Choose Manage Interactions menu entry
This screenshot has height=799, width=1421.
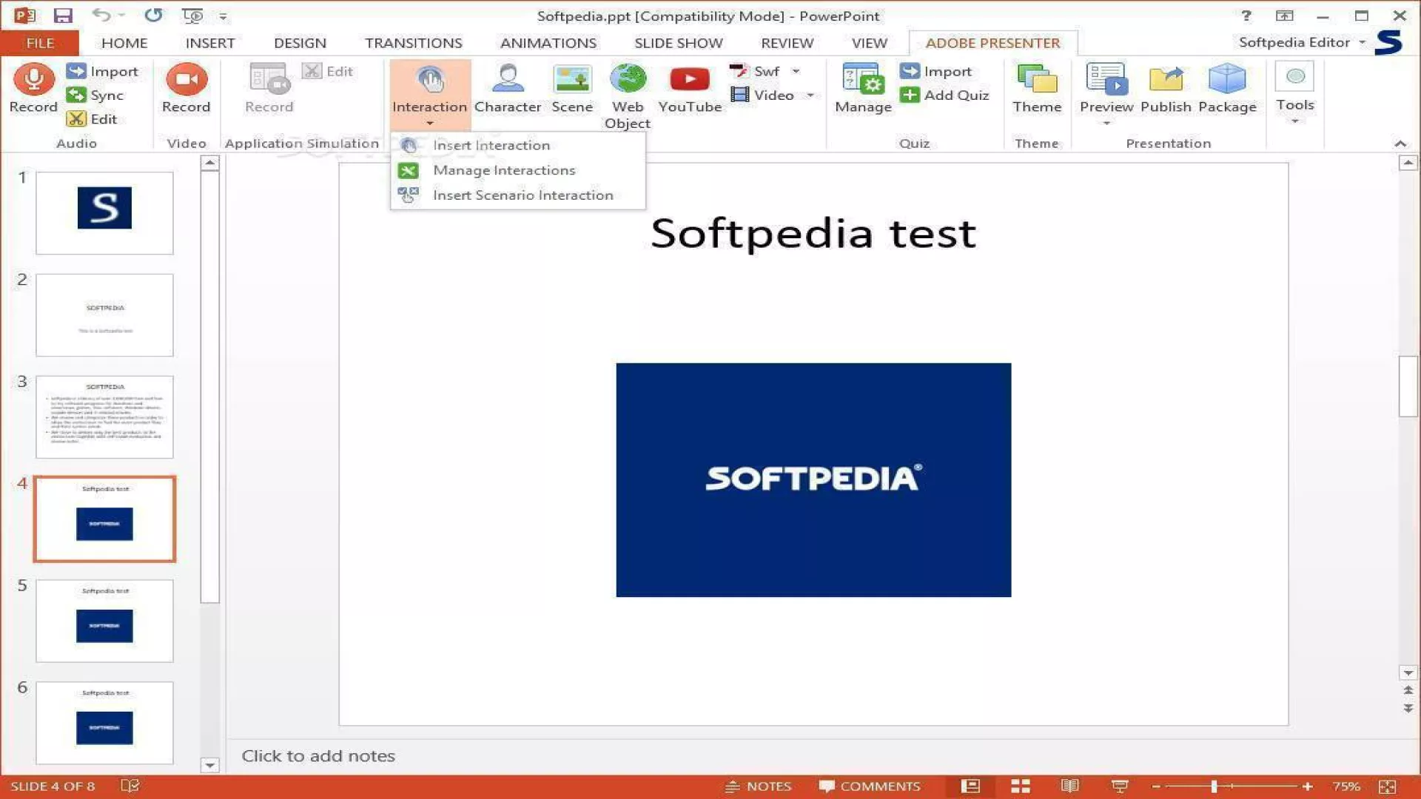[x=503, y=170]
